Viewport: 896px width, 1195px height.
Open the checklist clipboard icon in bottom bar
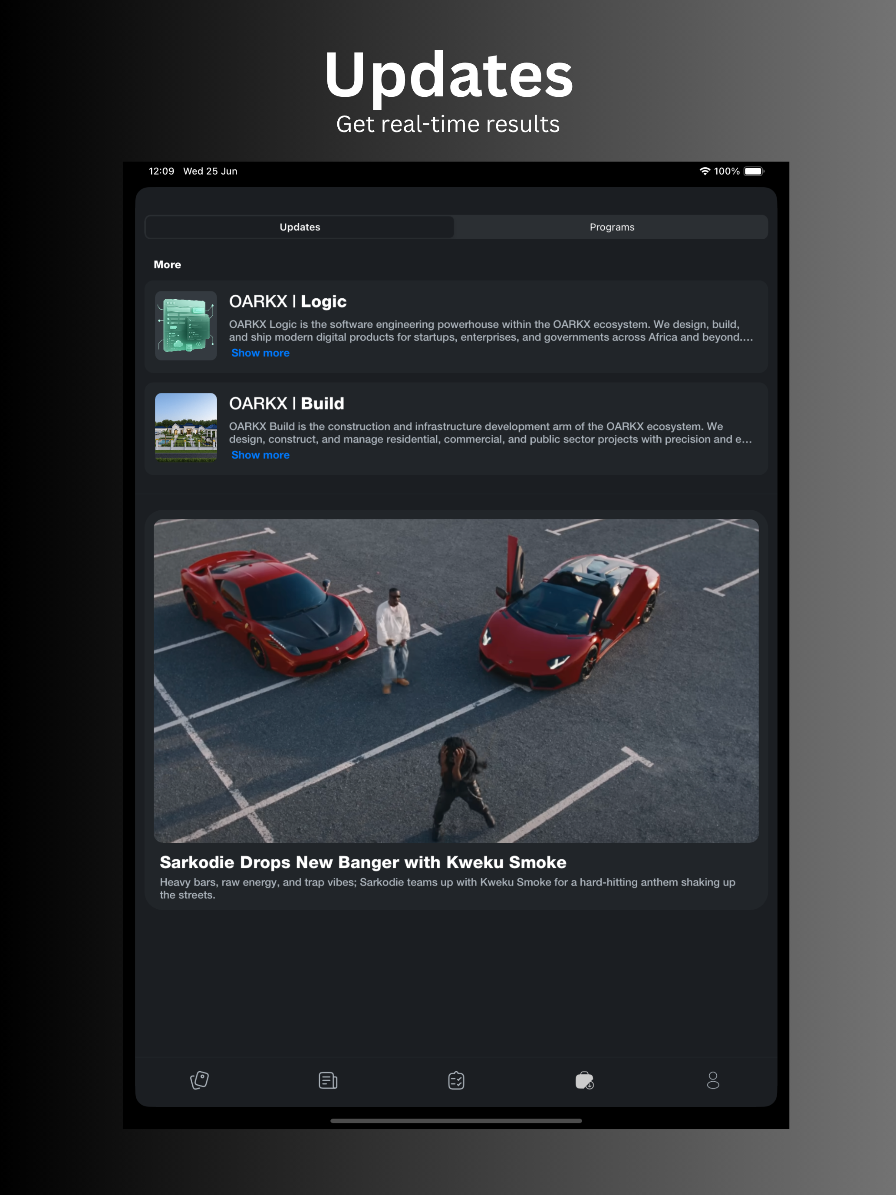click(456, 1080)
